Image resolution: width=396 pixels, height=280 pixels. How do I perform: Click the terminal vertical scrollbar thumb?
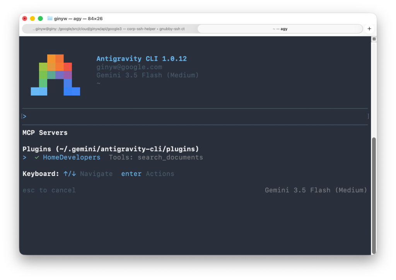pos(374,196)
